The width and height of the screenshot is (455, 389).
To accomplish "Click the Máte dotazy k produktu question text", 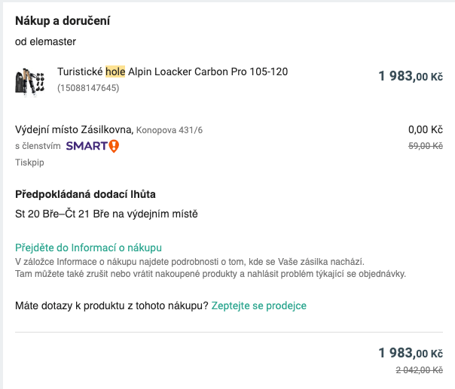I will pos(111,305).
